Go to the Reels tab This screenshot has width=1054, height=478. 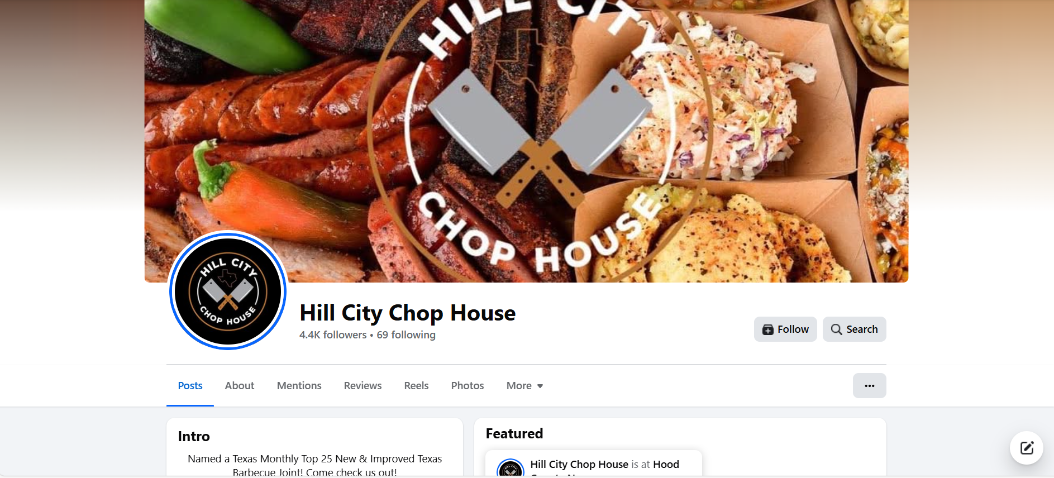coord(417,386)
